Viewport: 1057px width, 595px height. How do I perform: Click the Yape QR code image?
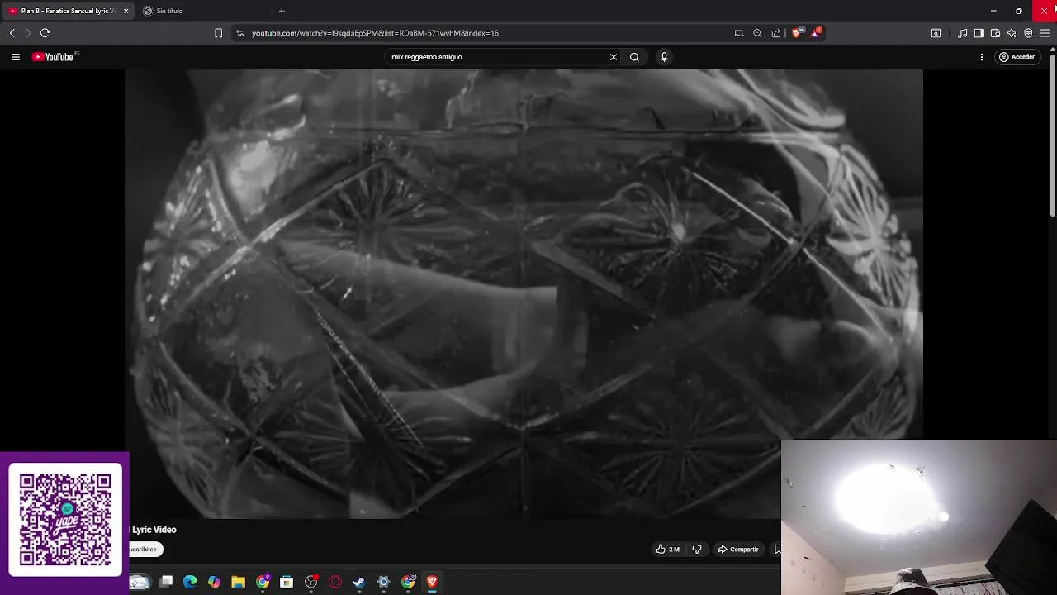65,520
